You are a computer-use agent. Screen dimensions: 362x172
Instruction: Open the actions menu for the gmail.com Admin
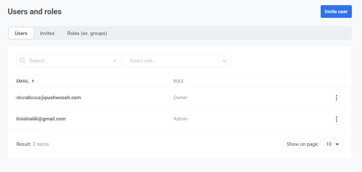click(x=336, y=119)
